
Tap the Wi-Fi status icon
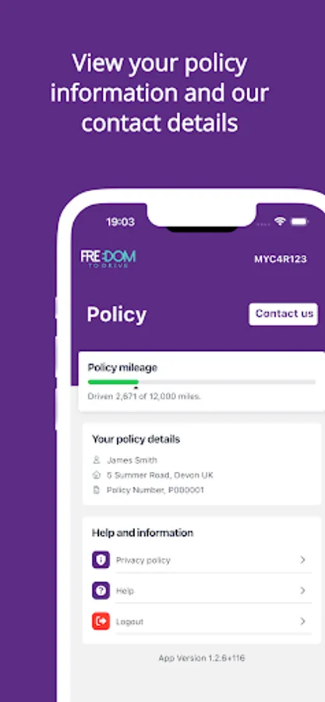coord(281,222)
